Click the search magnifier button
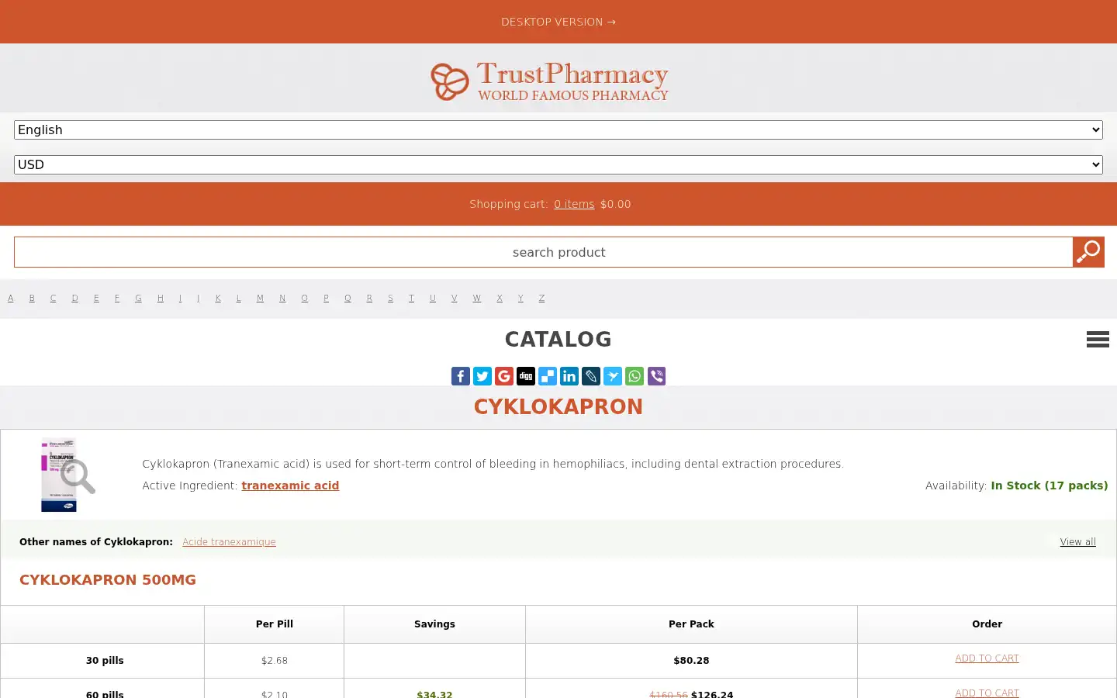 point(1088,252)
